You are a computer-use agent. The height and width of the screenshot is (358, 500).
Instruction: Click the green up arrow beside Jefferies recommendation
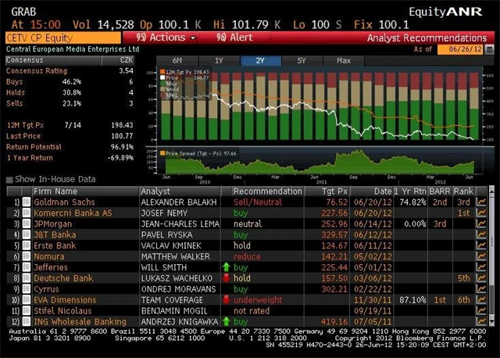click(226, 267)
